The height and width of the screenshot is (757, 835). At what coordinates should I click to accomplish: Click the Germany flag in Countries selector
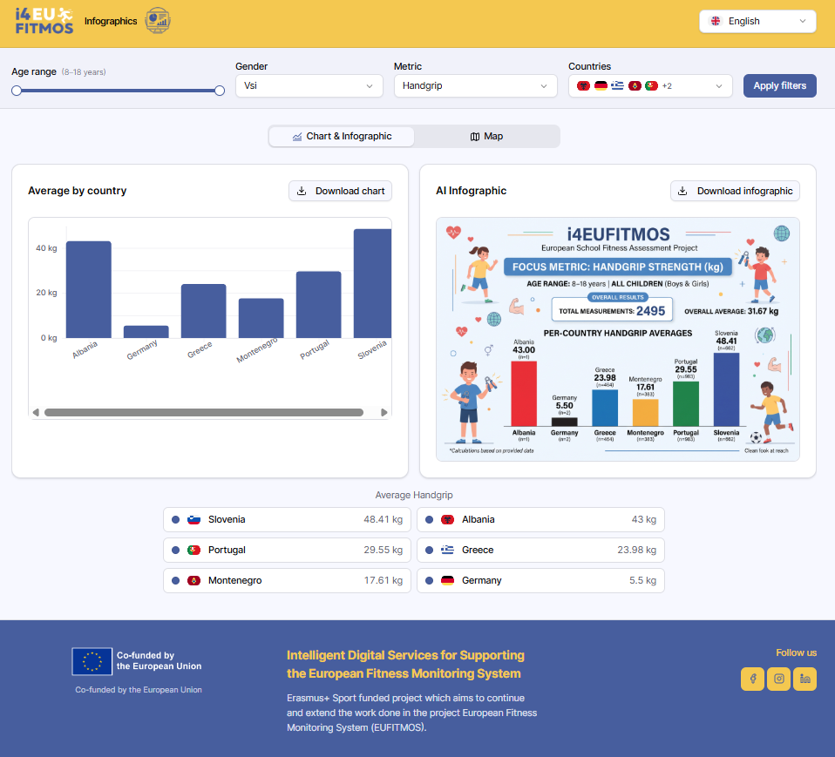click(601, 85)
